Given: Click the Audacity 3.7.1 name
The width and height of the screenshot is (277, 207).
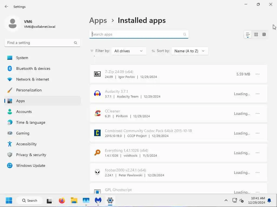Looking at the screenshot, I should 116,92.
